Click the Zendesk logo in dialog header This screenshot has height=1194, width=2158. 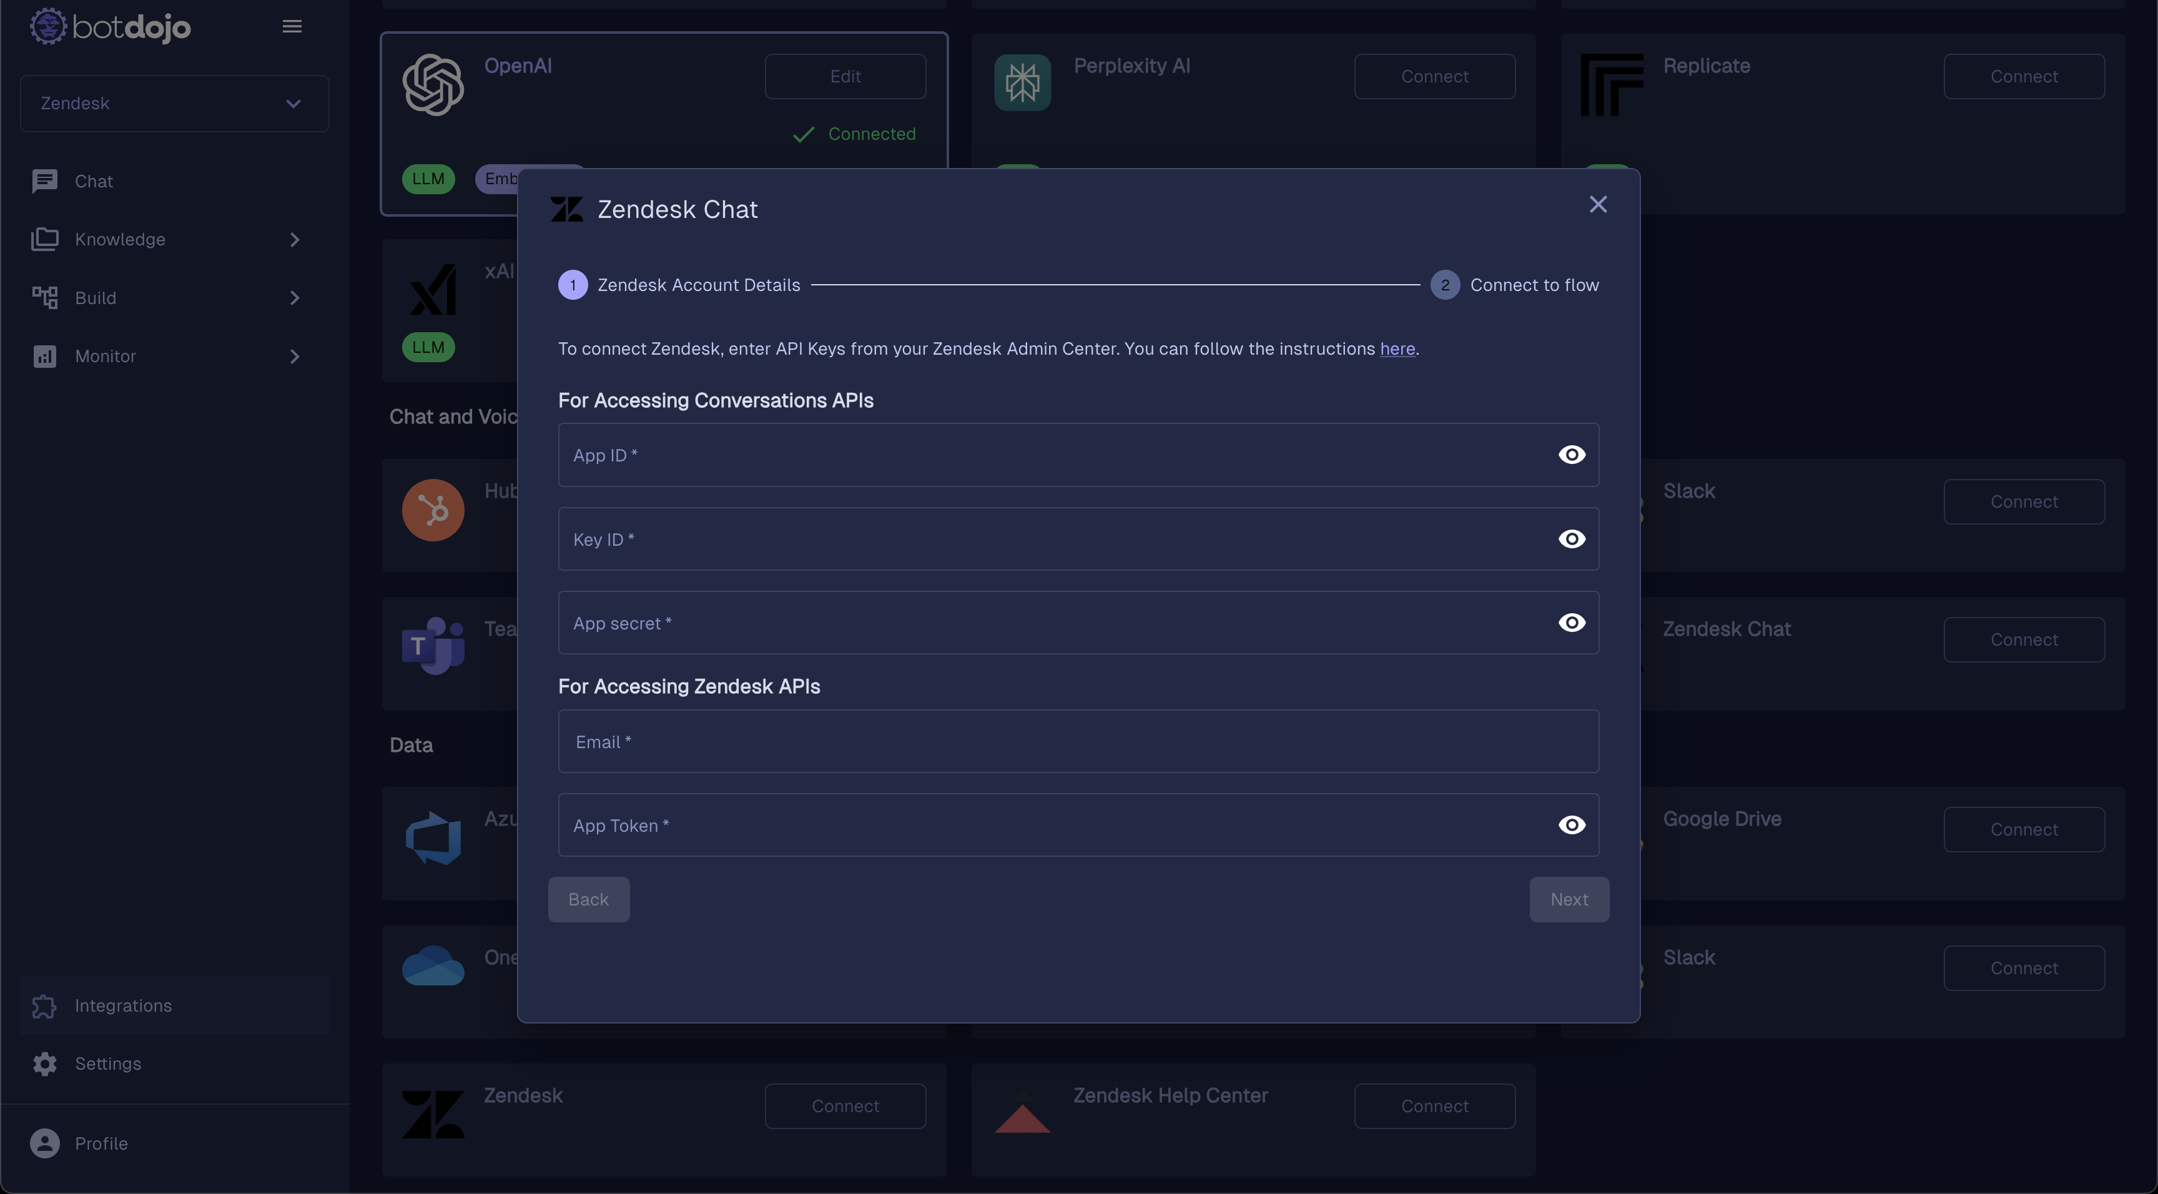pyautogui.click(x=566, y=209)
